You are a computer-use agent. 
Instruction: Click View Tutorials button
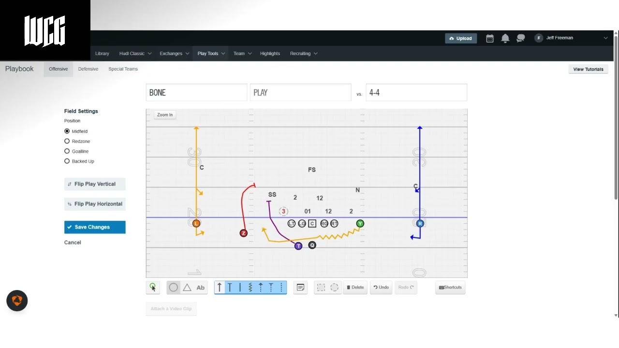tap(588, 69)
